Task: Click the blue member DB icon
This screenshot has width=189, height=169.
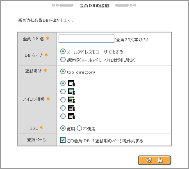Action: click(71, 91)
